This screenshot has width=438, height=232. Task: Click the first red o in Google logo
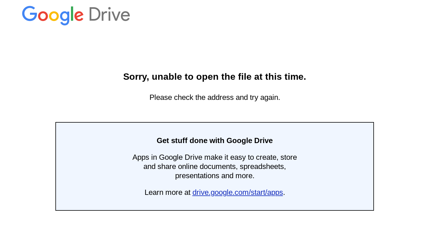pyautogui.click(x=43, y=16)
